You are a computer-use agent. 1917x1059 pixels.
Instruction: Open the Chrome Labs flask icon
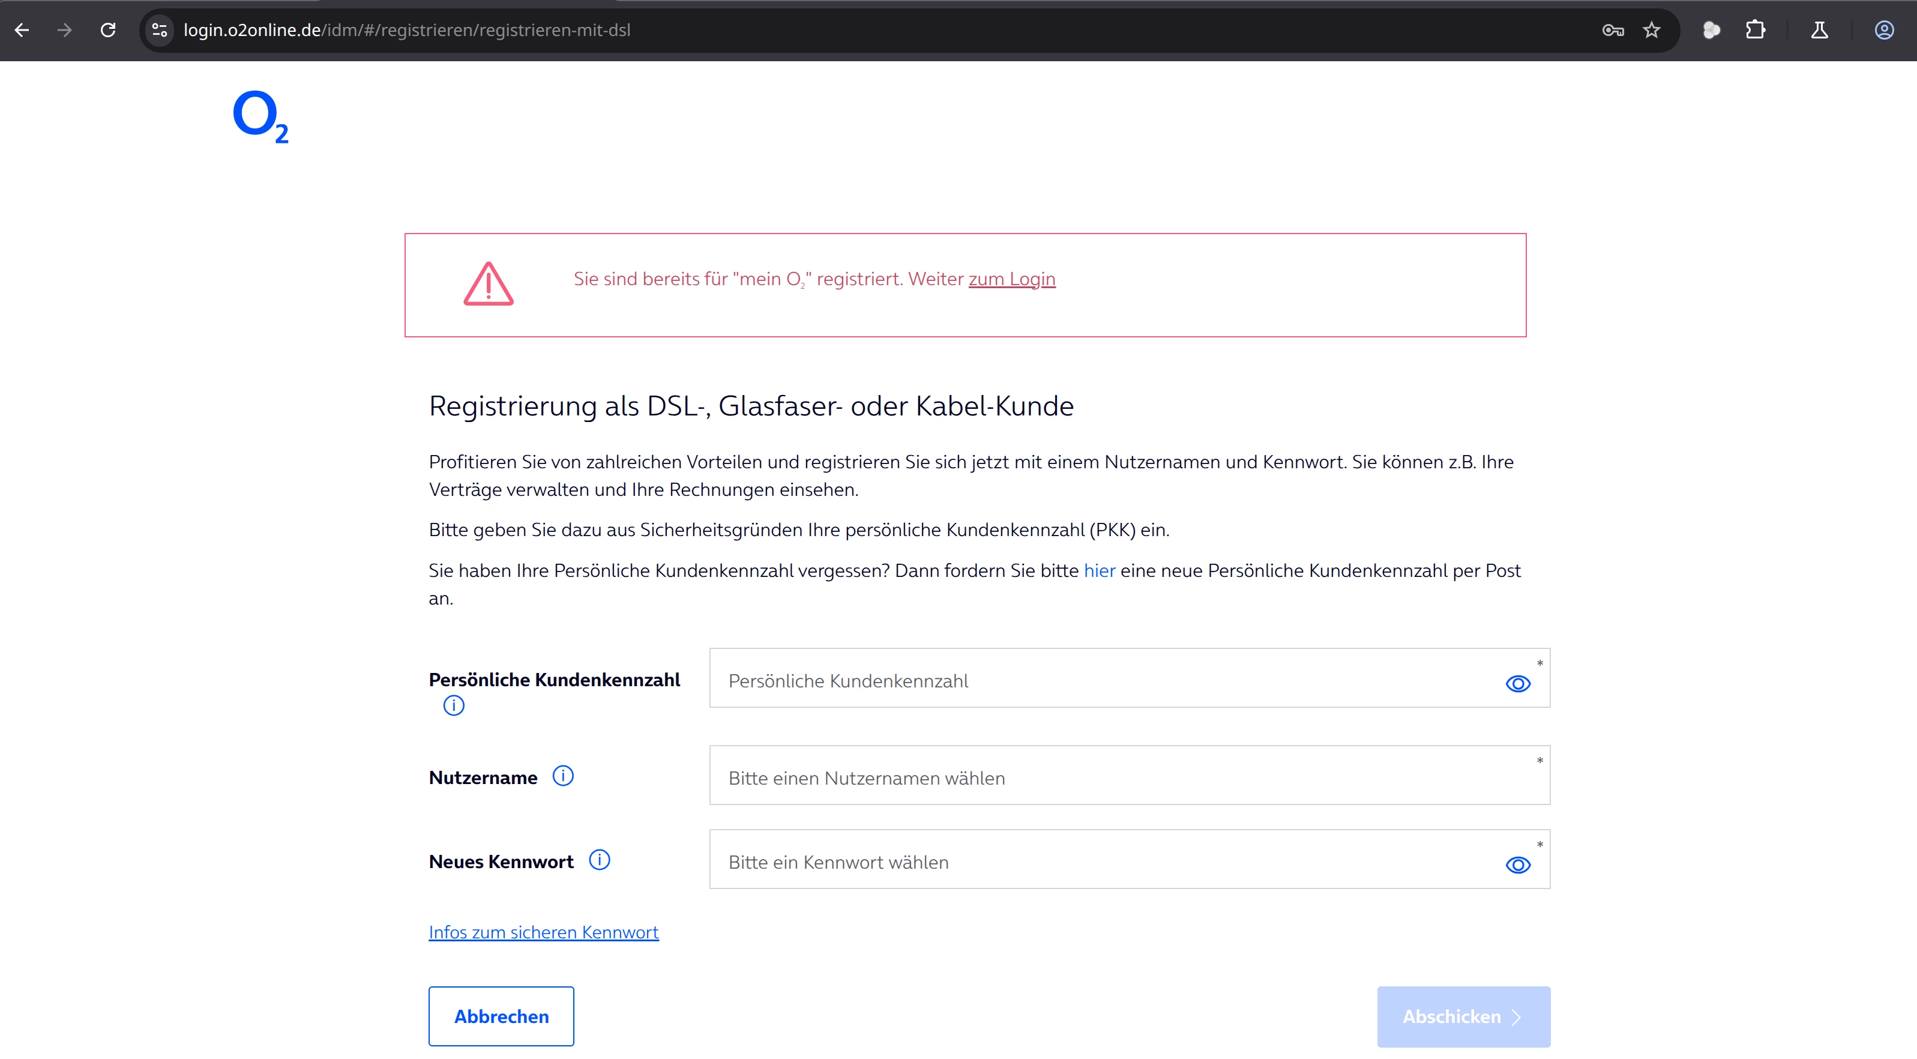pos(1819,31)
